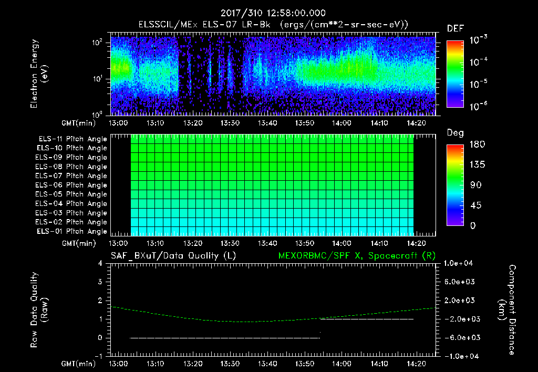Viewport: 538px width, 372px height.
Task: Click the ELS-07 Pitch Angle row label
Action: 71,175
